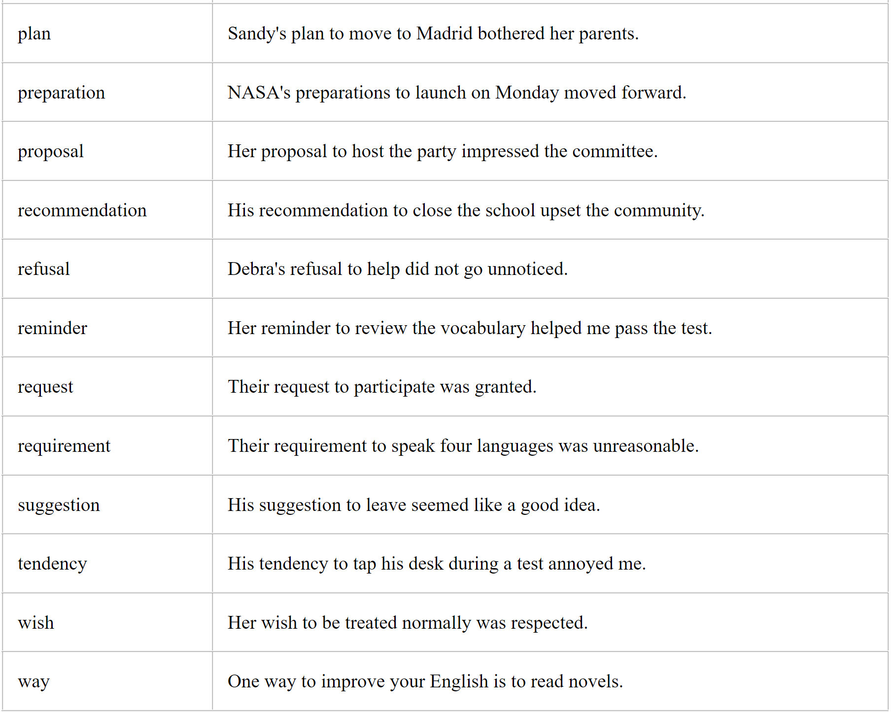Click the sentence about his tendency to tap his desk
The width and height of the screenshot is (891, 712).
[436, 564]
